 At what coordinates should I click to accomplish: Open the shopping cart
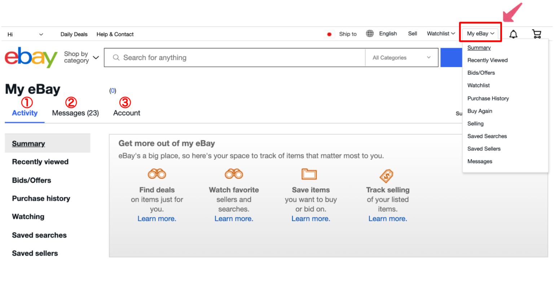(x=537, y=34)
